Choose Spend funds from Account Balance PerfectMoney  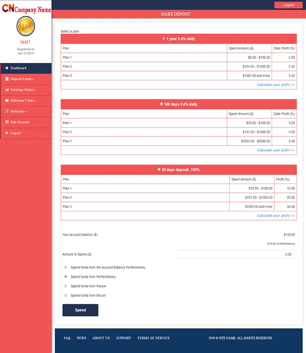(x=65, y=267)
